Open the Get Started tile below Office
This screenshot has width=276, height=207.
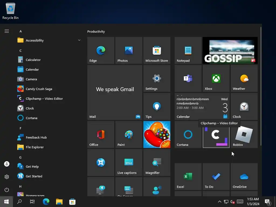click(x=101, y=163)
